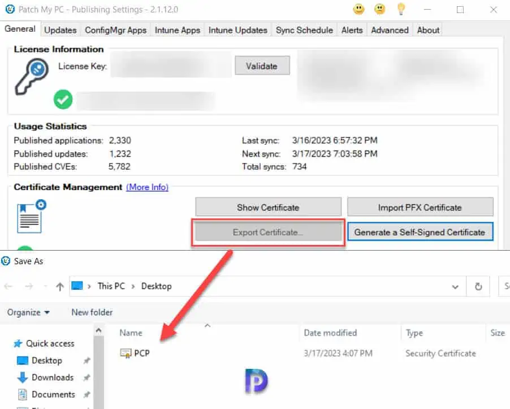Click the License Key input field
The width and height of the screenshot is (510, 409).
point(171,66)
